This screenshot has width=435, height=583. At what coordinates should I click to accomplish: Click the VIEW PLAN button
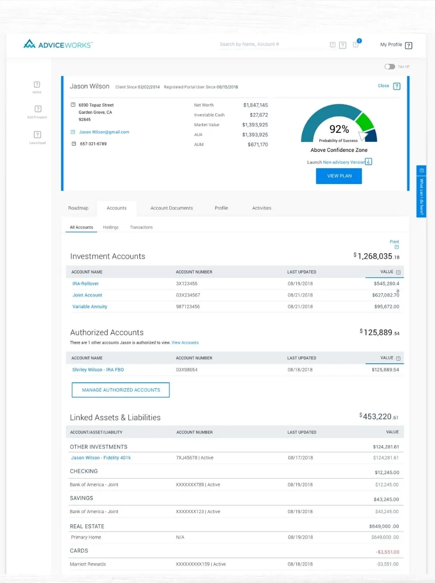tap(339, 176)
